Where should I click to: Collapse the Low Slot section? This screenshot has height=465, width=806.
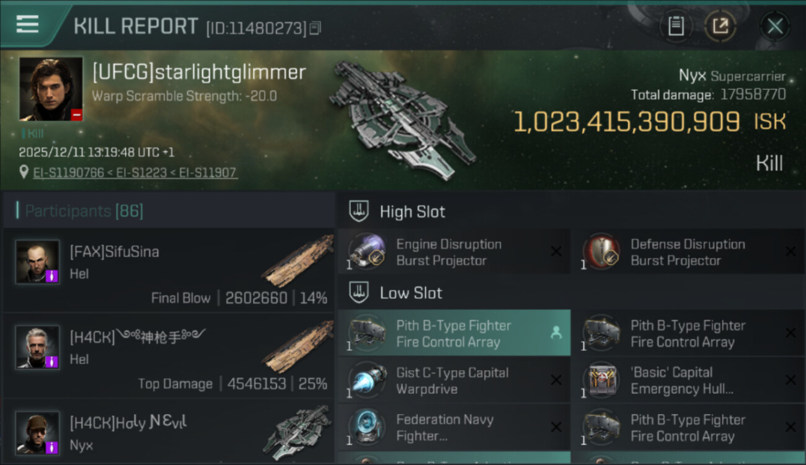coord(358,293)
